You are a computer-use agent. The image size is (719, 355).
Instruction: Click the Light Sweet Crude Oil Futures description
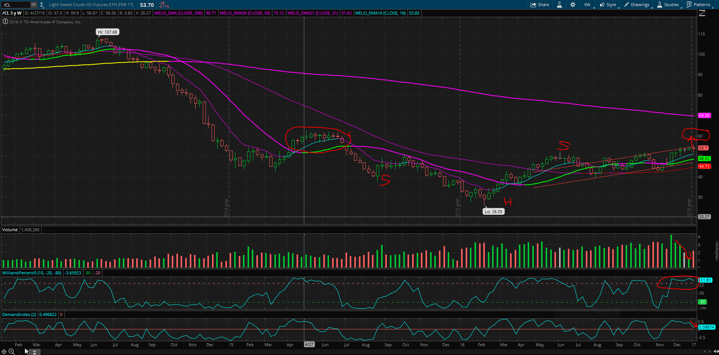91,5
